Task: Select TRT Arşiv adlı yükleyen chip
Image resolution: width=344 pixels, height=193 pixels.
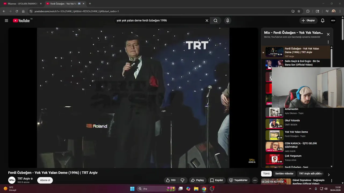Action: pos(311,174)
